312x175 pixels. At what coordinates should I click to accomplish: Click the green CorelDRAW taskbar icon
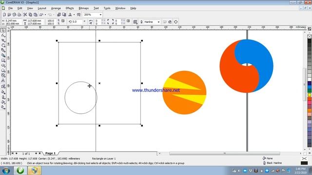click(20, 171)
